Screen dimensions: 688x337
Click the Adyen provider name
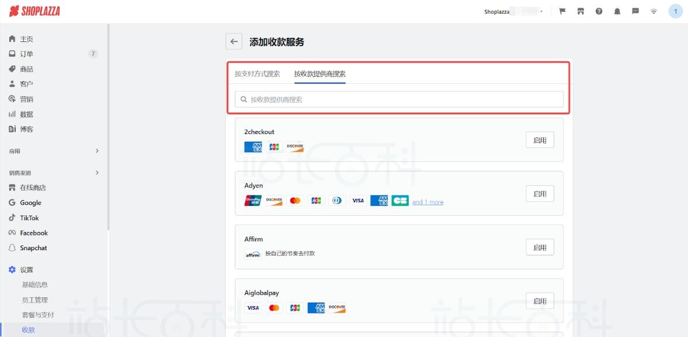[x=253, y=186]
